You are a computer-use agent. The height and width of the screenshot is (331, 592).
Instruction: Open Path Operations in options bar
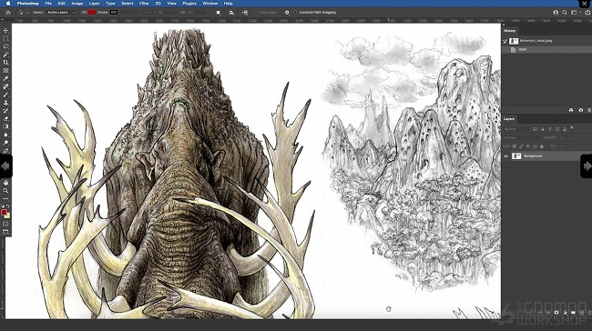coord(219,13)
